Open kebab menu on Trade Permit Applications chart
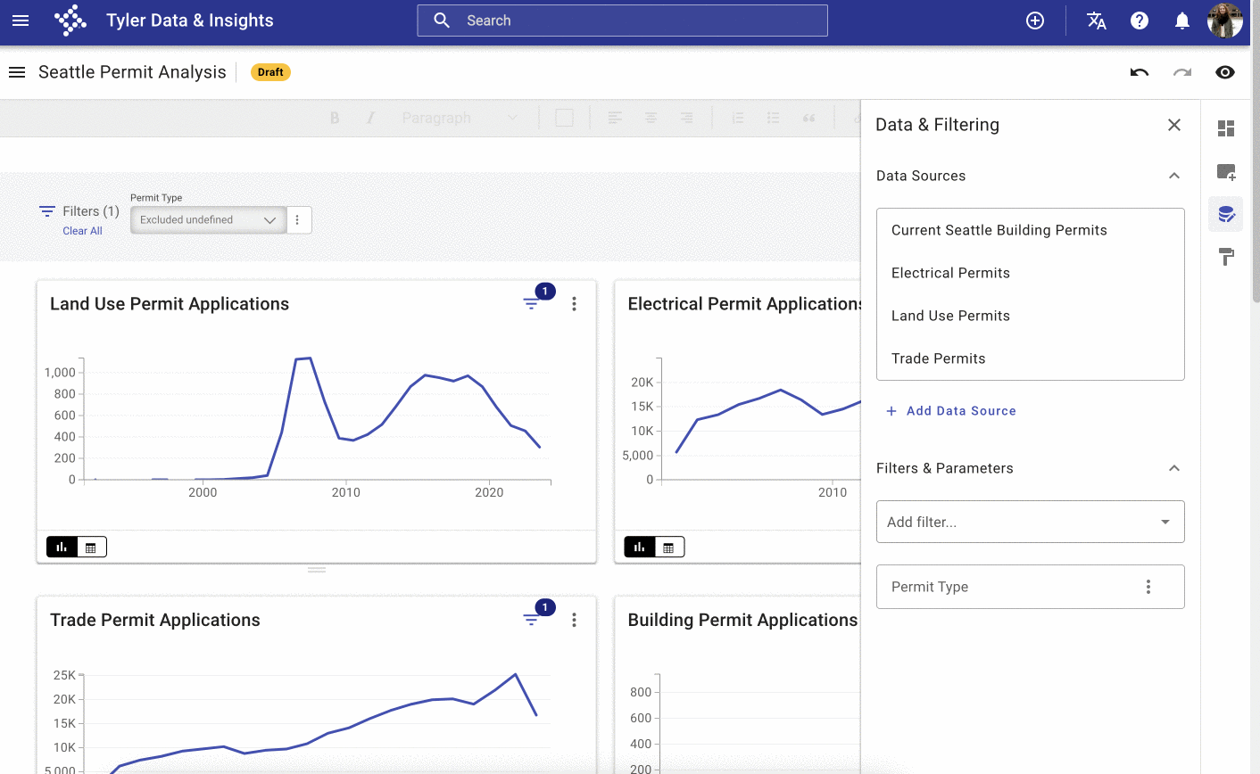Screen dimensions: 1260x774 pyautogui.click(x=574, y=620)
